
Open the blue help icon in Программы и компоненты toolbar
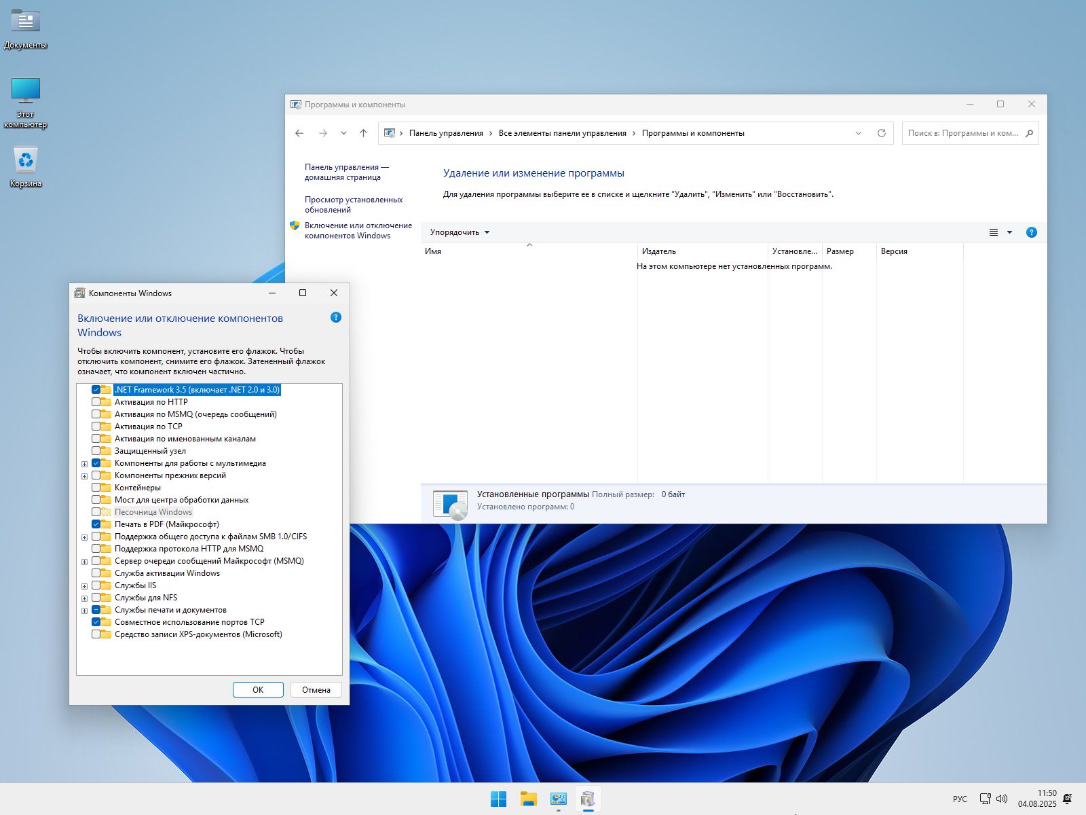click(x=1032, y=232)
